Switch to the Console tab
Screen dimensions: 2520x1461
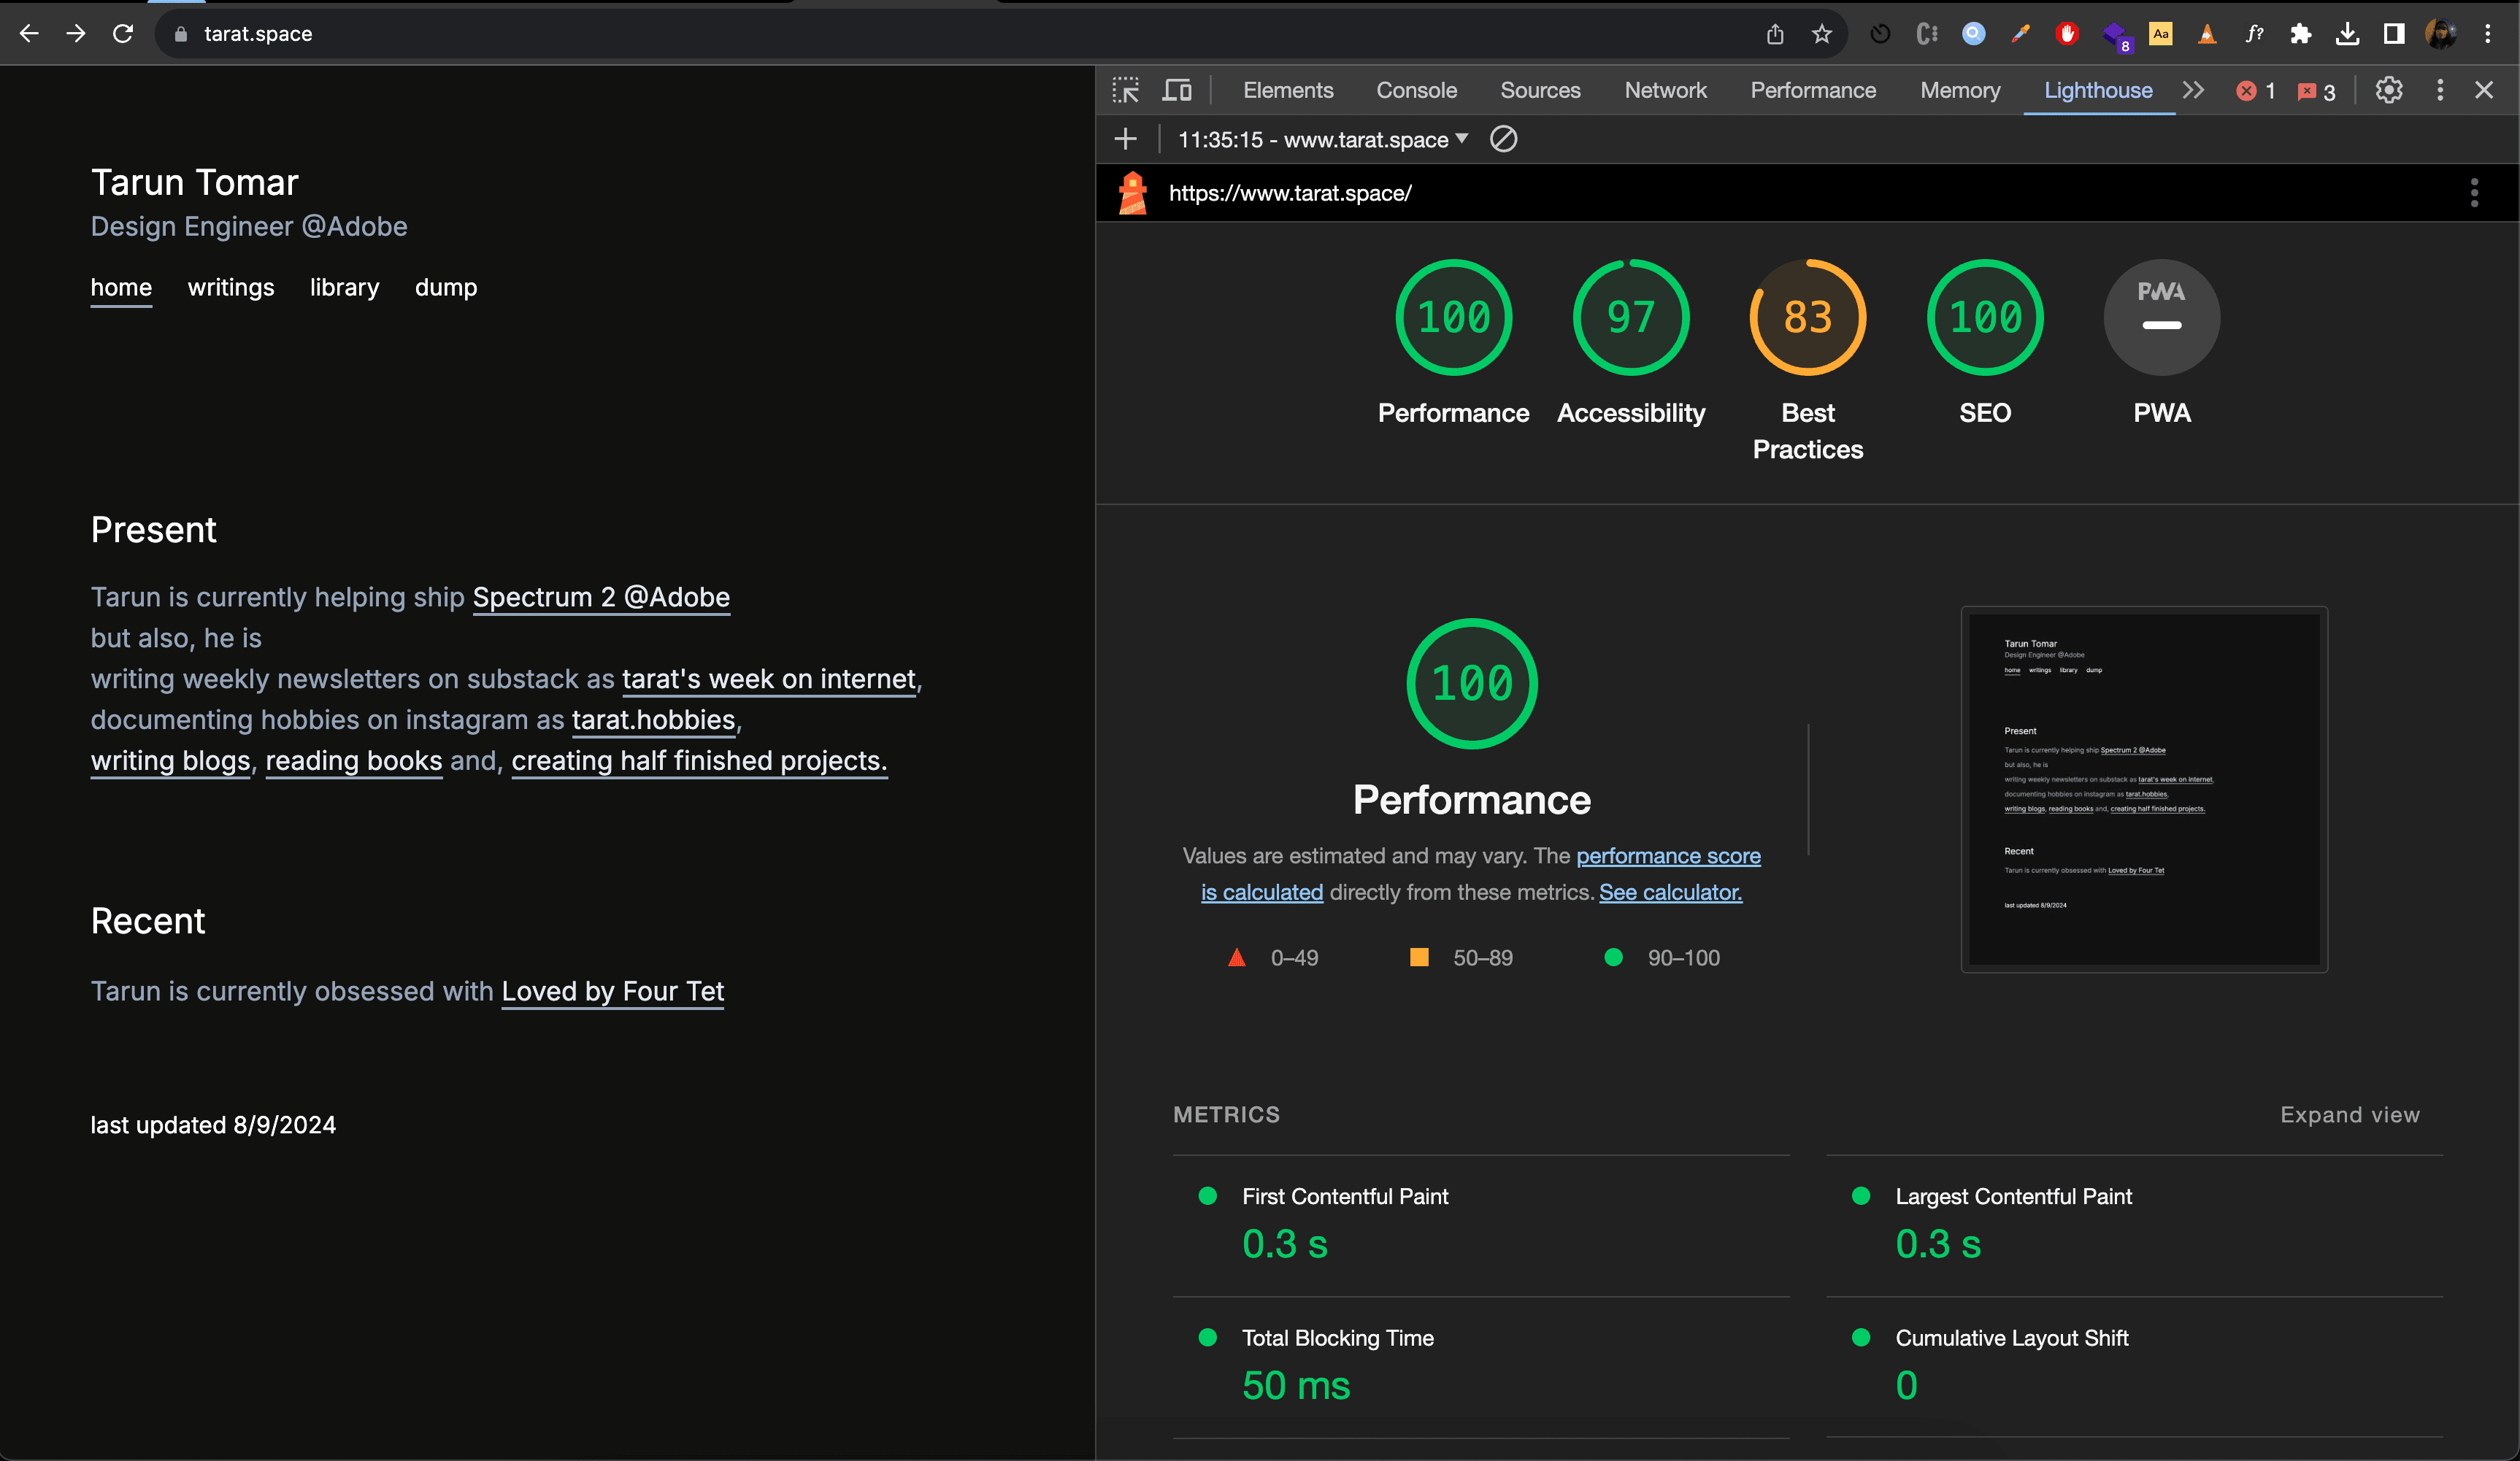point(1416,90)
